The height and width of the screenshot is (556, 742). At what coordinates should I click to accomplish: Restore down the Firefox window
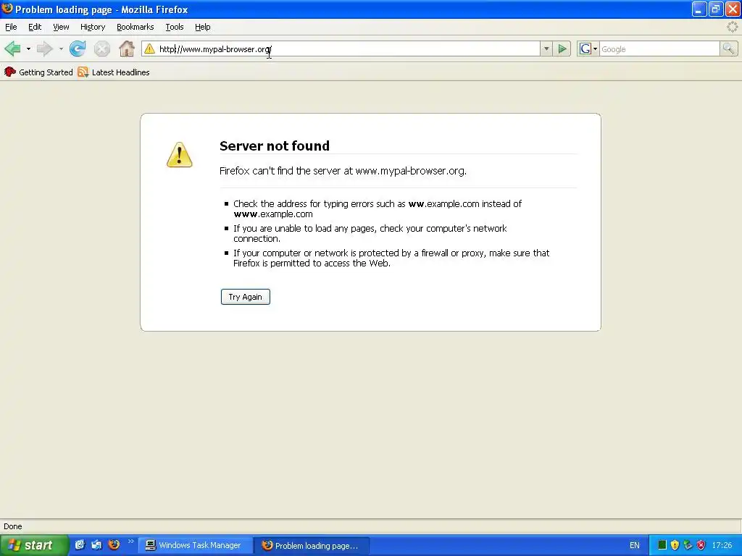[x=715, y=9]
